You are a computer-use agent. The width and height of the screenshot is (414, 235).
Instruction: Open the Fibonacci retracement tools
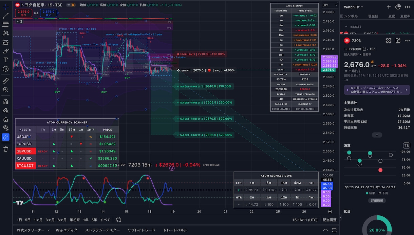click(5, 24)
